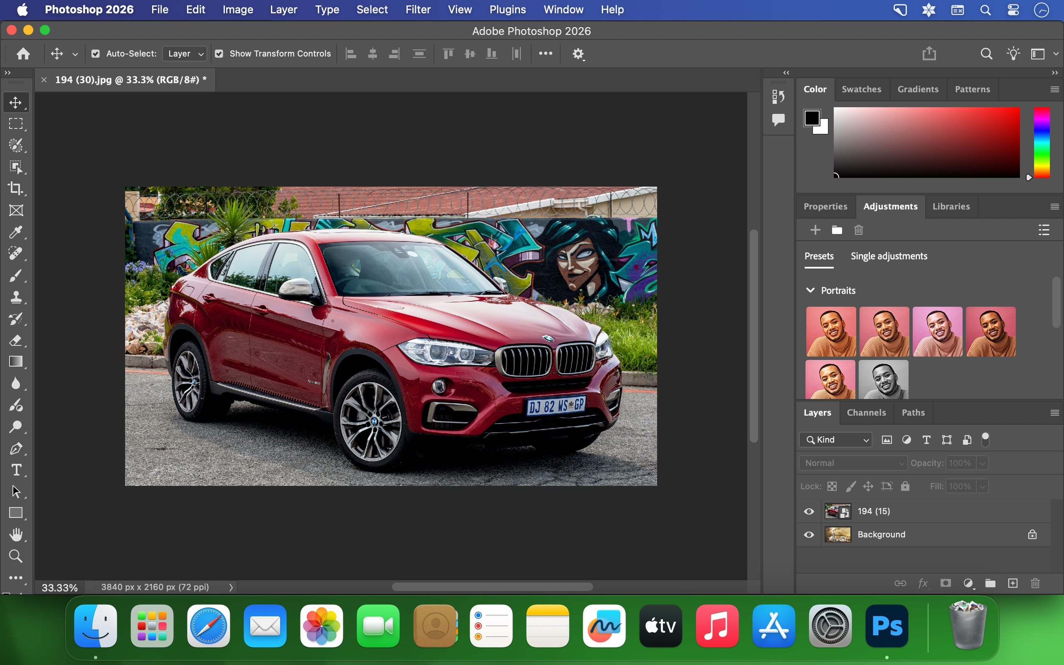Uncheck the Auto-Select checkbox
The image size is (1064, 665).
[x=96, y=54]
